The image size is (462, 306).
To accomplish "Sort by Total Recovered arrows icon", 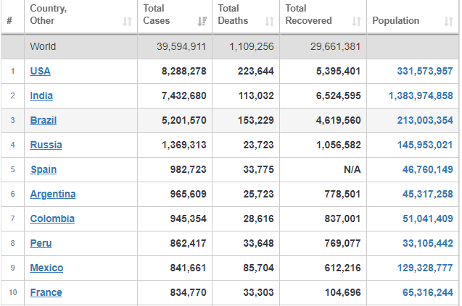I will click(x=357, y=22).
